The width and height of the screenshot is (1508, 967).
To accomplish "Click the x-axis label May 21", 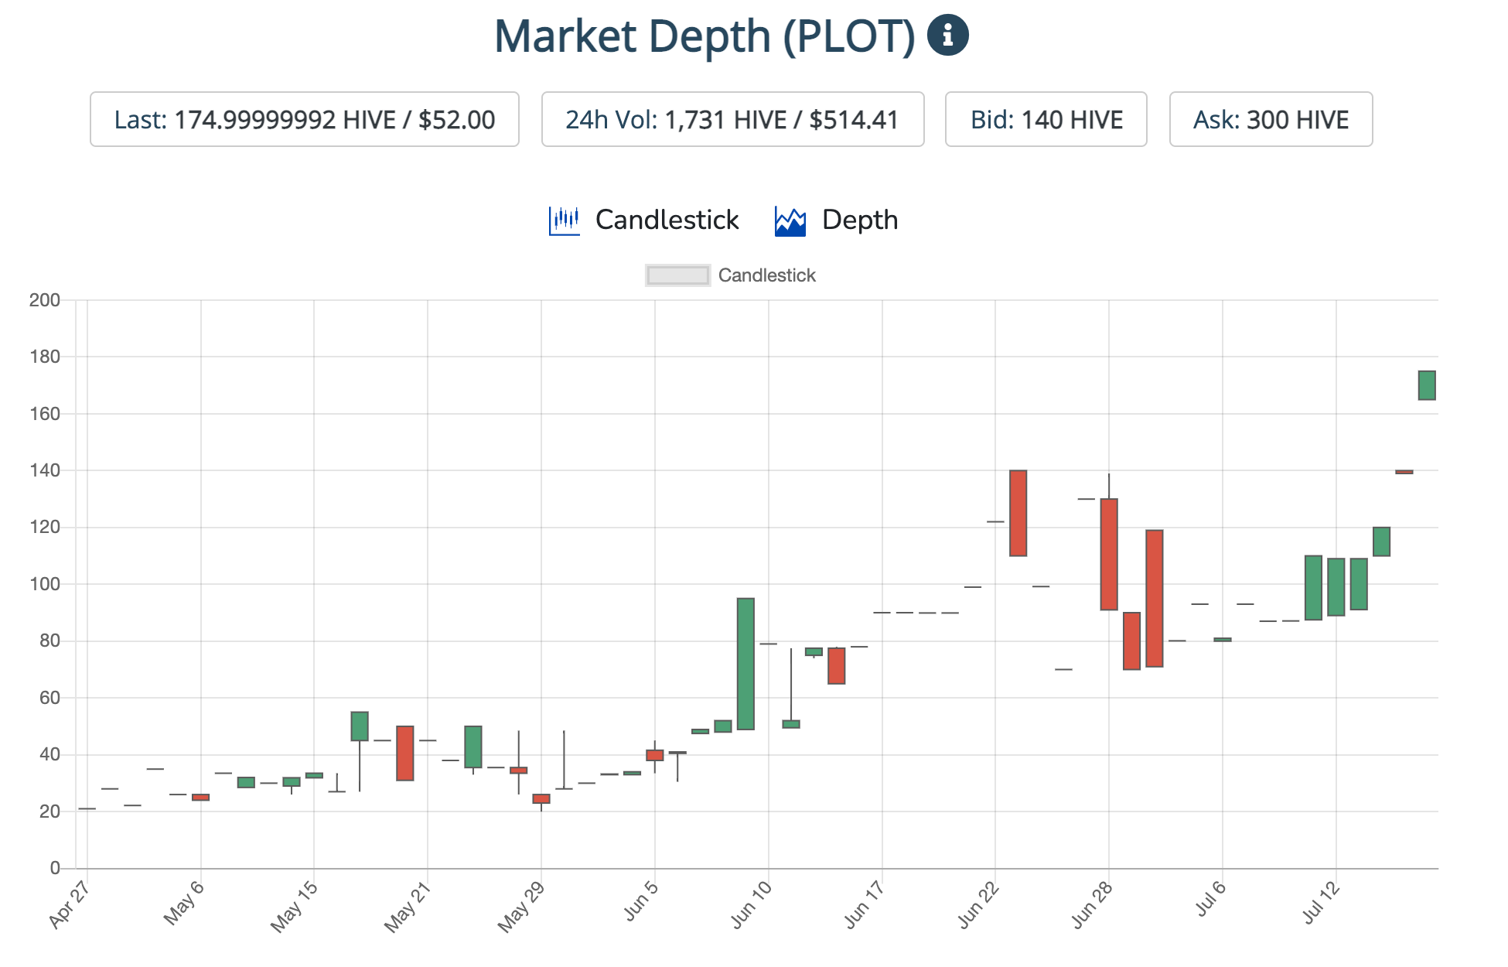I will click(x=407, y=906).
